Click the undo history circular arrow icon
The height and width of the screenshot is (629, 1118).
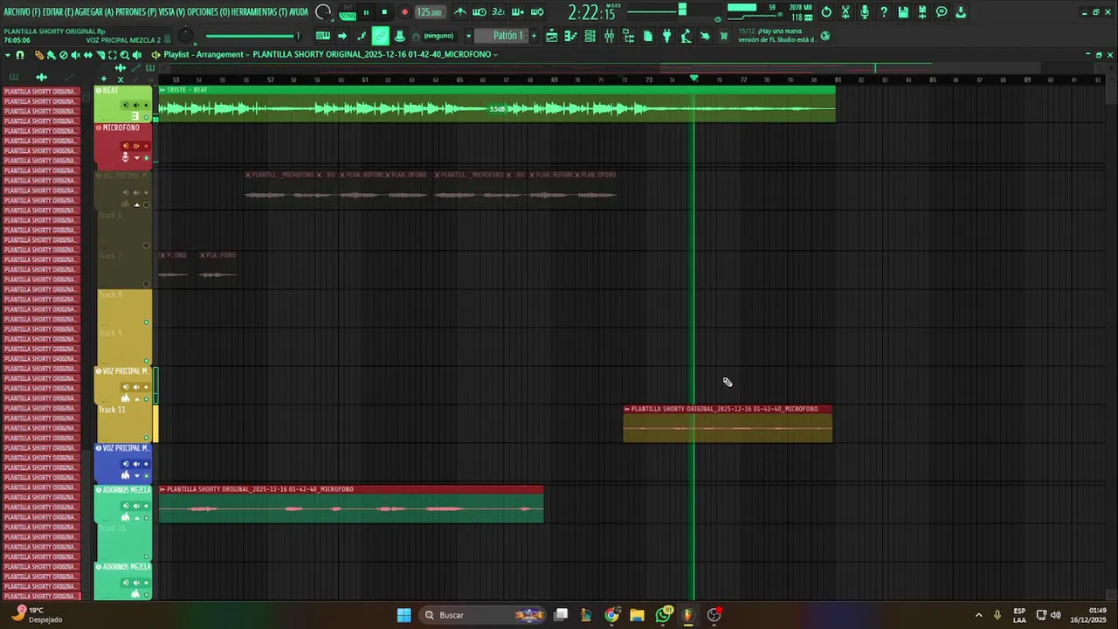tap(826, 12)
